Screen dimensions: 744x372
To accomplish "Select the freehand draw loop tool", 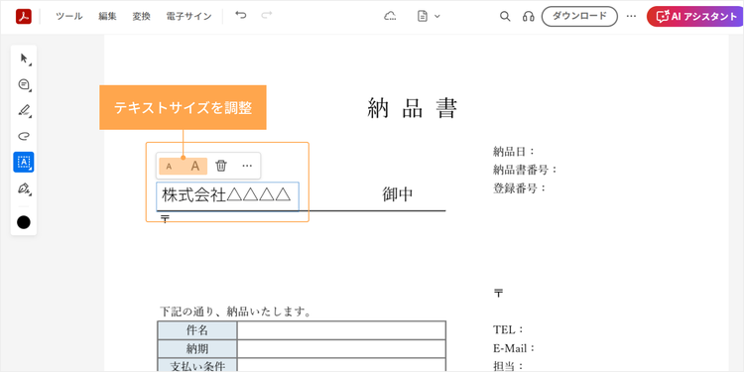I will (x=24, y=137).
